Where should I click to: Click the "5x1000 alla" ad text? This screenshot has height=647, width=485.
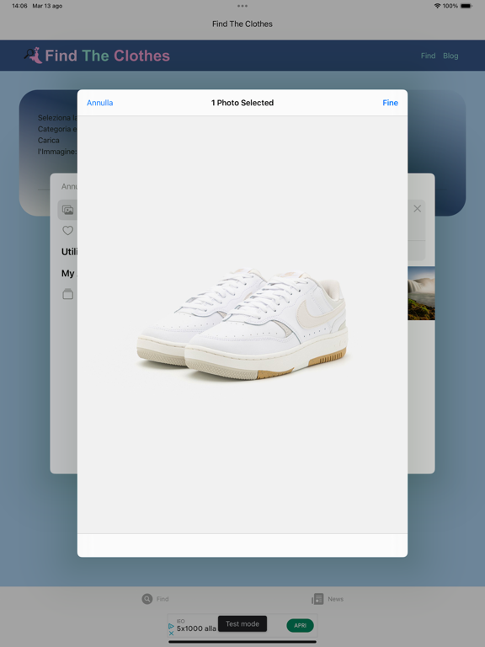coord(196,628)
